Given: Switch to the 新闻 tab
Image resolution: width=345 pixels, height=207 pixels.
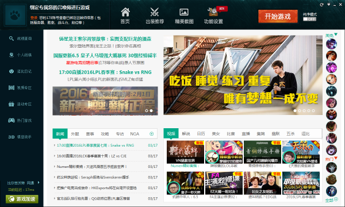Looking at the screenshot, I should click(60, 134).
